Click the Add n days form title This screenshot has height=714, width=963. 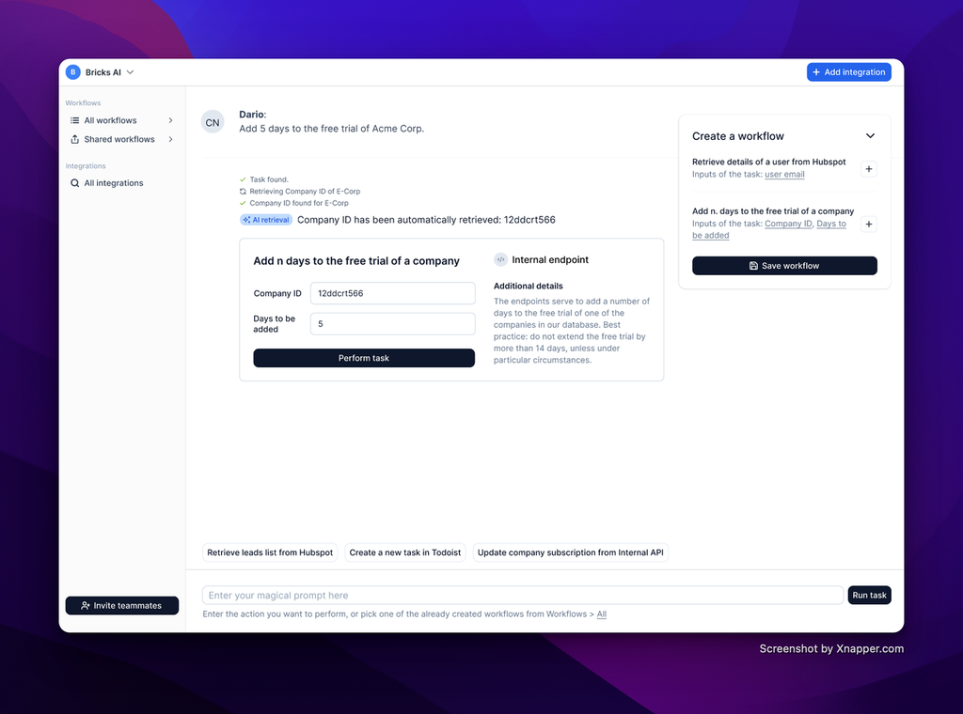(x=356, y=260)
